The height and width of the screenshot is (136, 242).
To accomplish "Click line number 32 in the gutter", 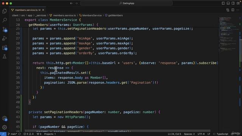I will 18,63.
